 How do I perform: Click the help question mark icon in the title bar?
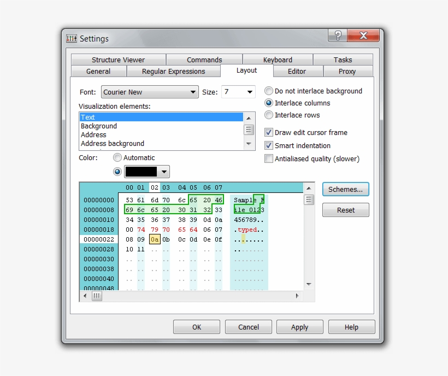point(338,34)
